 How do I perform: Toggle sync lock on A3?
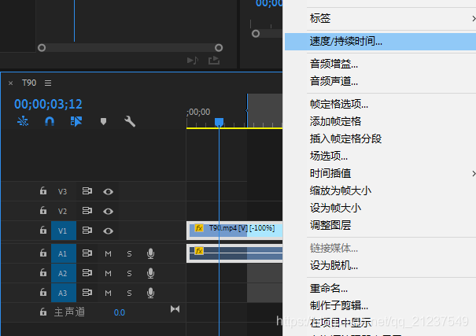(87, 292)
